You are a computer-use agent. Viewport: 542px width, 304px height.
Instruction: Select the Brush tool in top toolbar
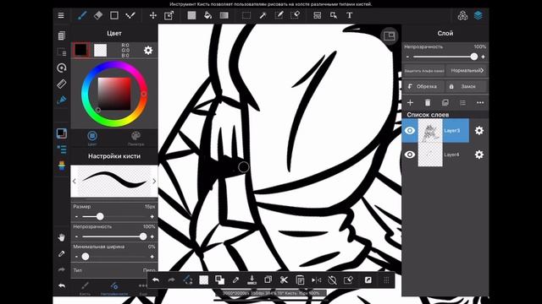pyautogui.click(x=82, y=15)
